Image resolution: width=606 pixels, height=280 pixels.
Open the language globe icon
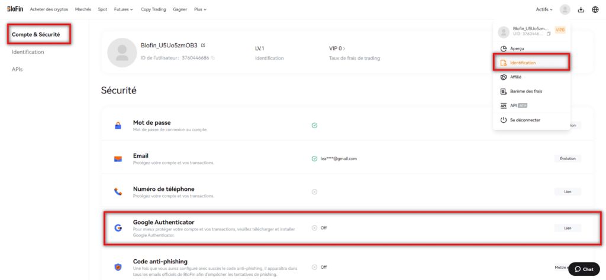point(595,9)
